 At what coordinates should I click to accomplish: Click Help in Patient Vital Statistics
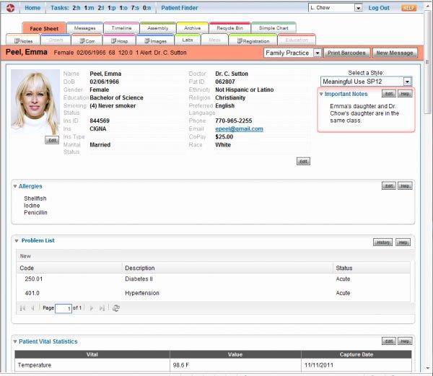(405, 341)
